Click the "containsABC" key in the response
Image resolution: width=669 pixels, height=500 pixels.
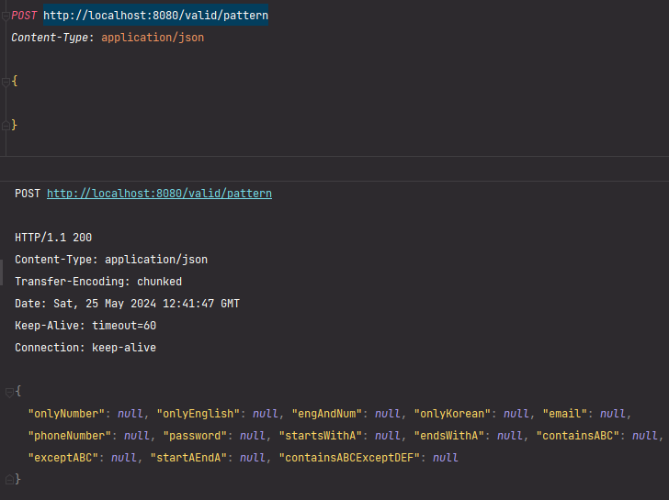tap(578, 436)
